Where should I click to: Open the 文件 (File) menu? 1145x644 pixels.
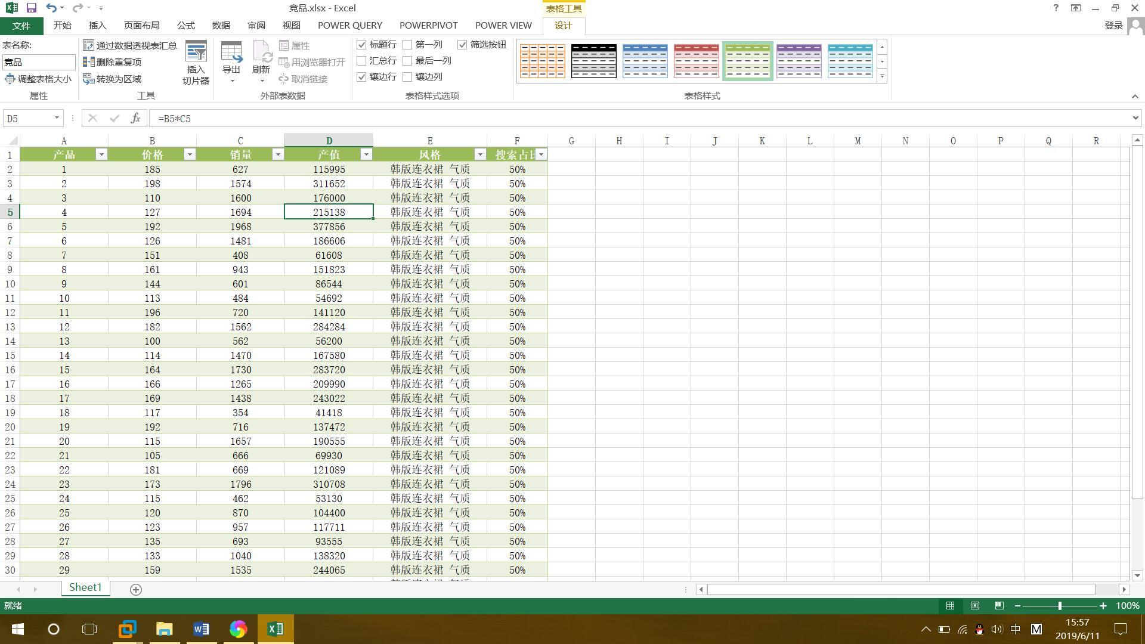[21, 26]
